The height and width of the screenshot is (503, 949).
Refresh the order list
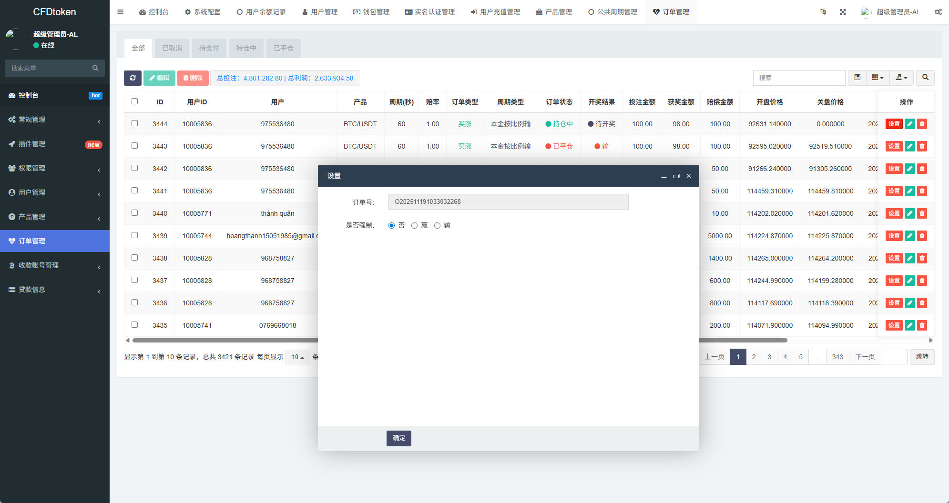click(x=133, y=78)
